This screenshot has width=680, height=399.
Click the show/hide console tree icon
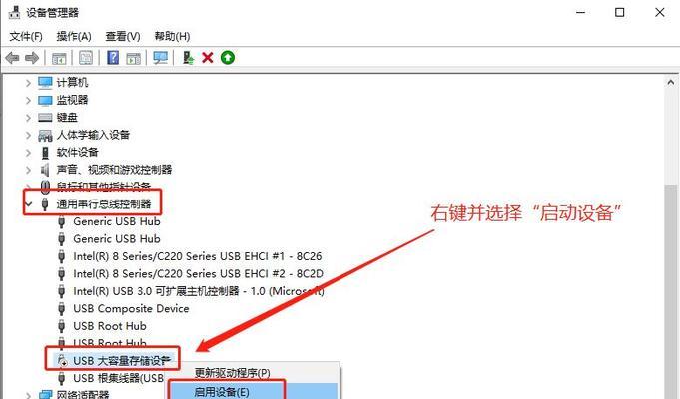coord(59,58)
